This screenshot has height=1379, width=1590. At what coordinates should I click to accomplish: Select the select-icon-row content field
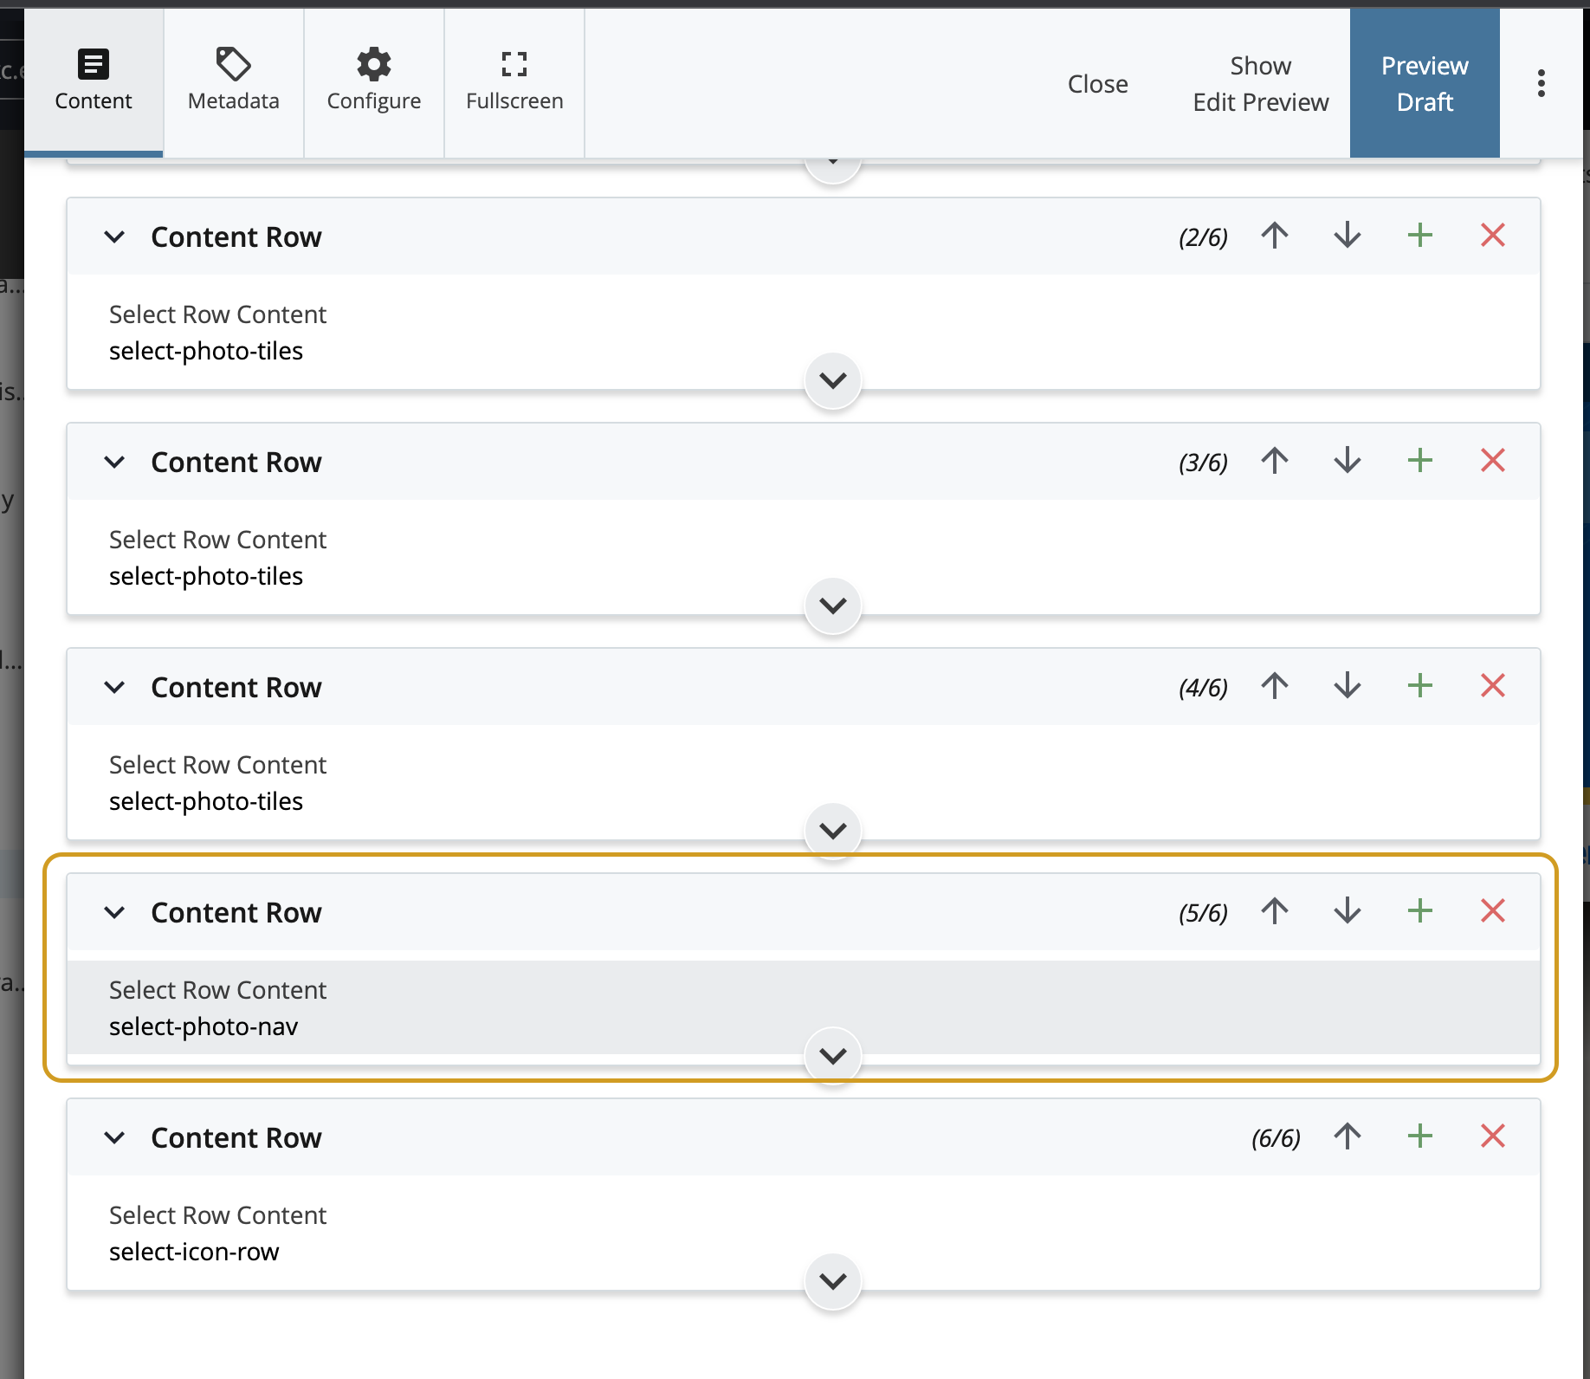coord(804,1233)
